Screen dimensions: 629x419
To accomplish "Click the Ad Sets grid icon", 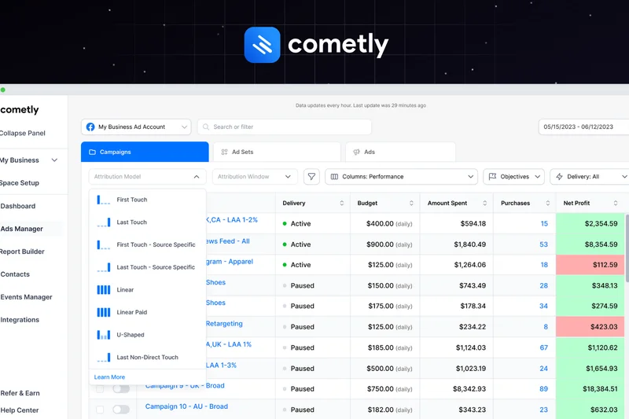I will 225,152.
